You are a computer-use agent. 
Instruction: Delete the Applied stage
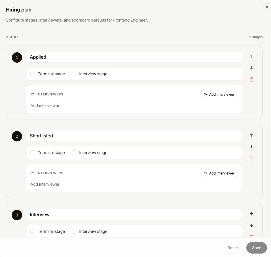(251, 79)
